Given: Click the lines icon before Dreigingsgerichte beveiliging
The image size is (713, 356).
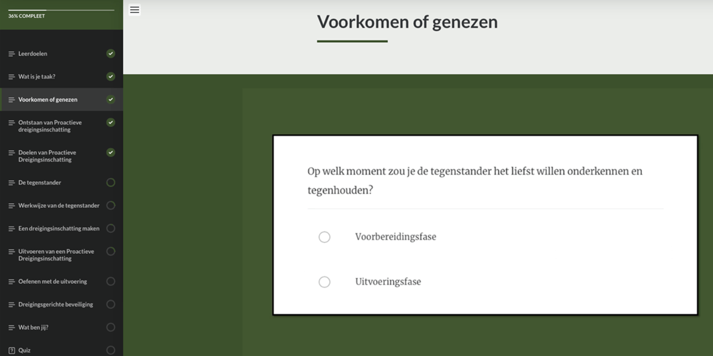Looking at the screenshot, I should click(x=12, y=305).
